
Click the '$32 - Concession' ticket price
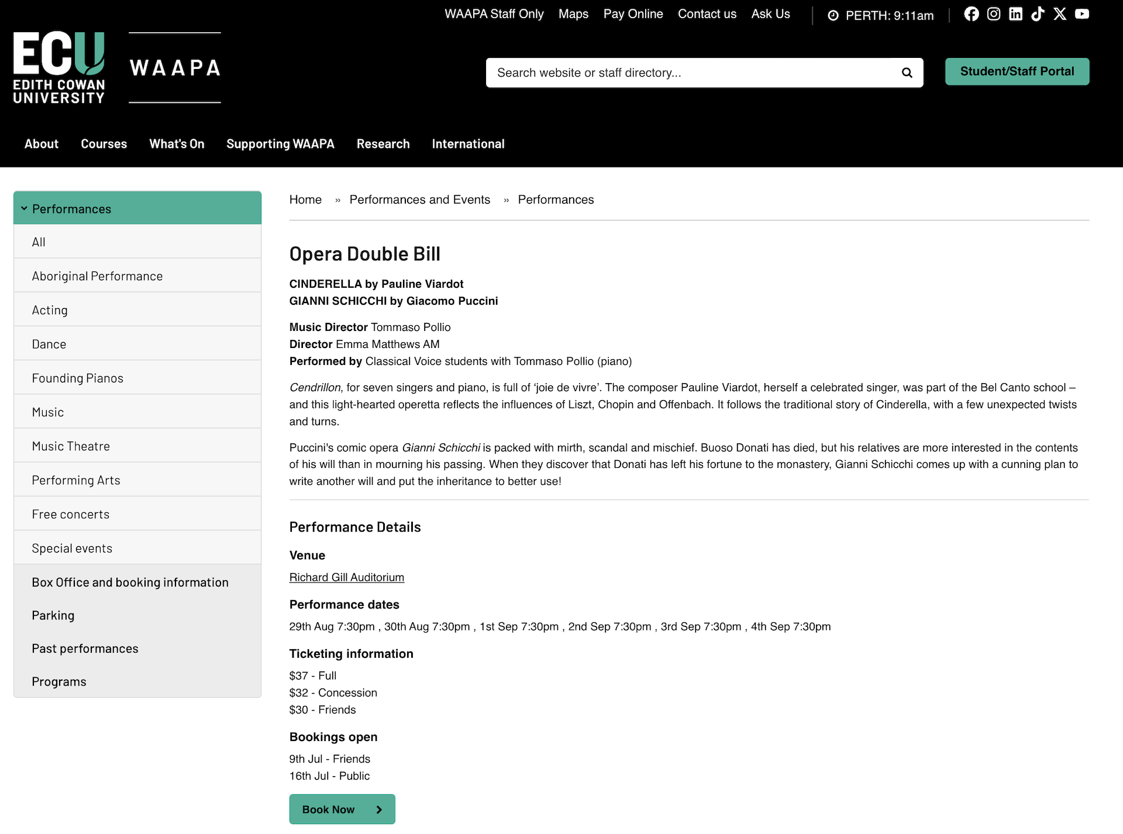(333, 693)
